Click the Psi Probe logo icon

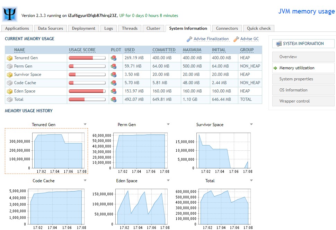pos(10,14)
